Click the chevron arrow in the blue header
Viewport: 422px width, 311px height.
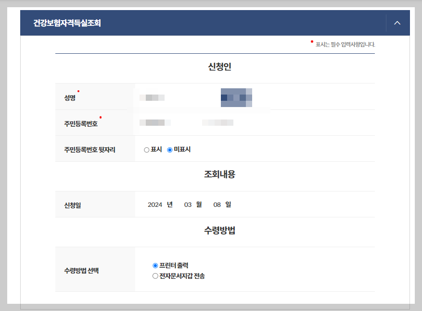point(396,23)
